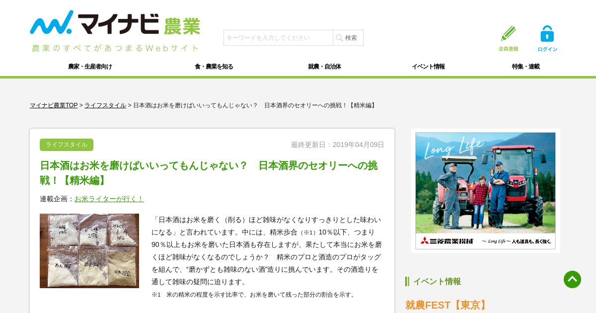The height and width of the screenshot is (313, 596).
Task: Click the 農業のすべてがあつまるWebサイト tagline
Action: 115,48
